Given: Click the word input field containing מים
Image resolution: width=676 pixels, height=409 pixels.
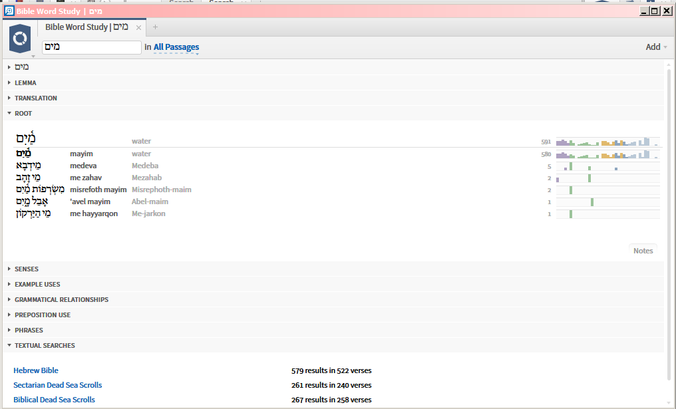Looking at the screenshot, I should coord(91,47).
